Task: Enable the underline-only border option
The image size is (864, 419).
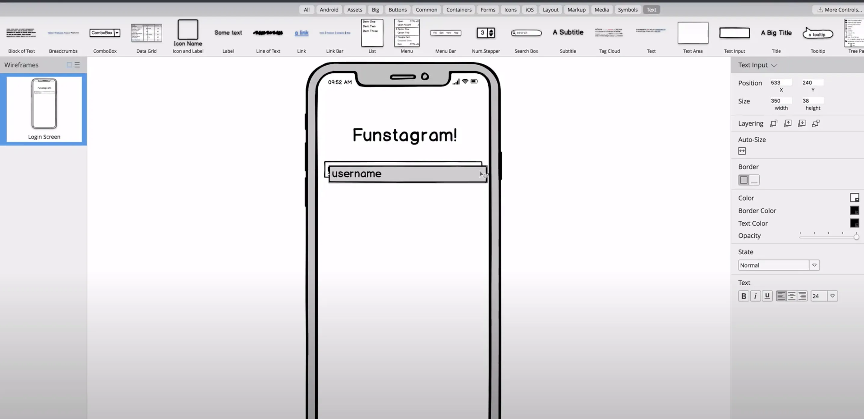Action: (754, 180)
